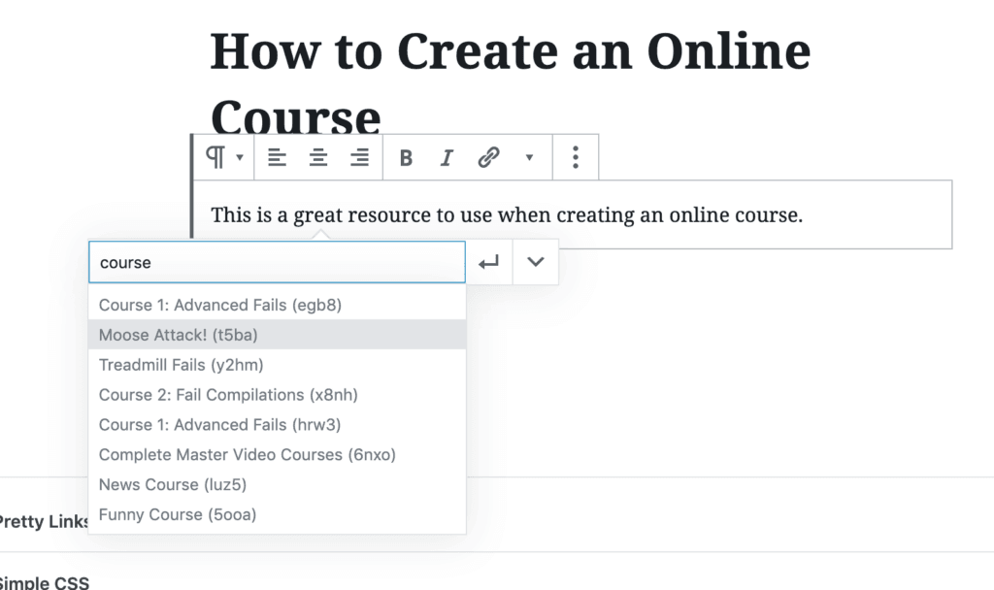Image resolution: width=994 pixels, height=590 pixels.
Task: Click the link chain icon
Action: click(x=489, y=158)
